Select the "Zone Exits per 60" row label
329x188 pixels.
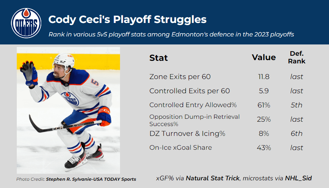tap(180, 77)
